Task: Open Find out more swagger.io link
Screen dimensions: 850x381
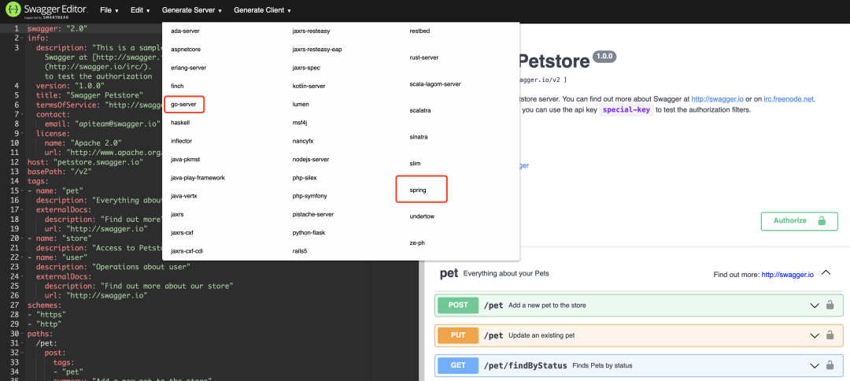Action: pos(788,275)
